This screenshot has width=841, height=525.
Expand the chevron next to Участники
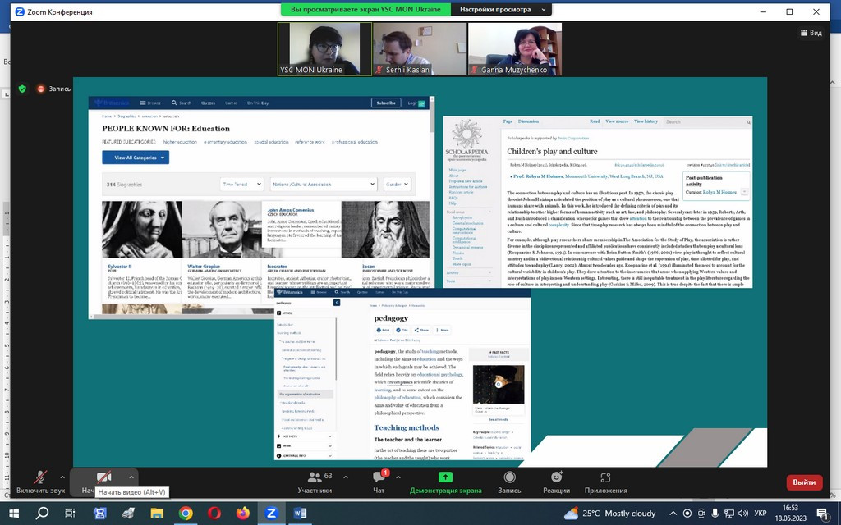point(346,477)
